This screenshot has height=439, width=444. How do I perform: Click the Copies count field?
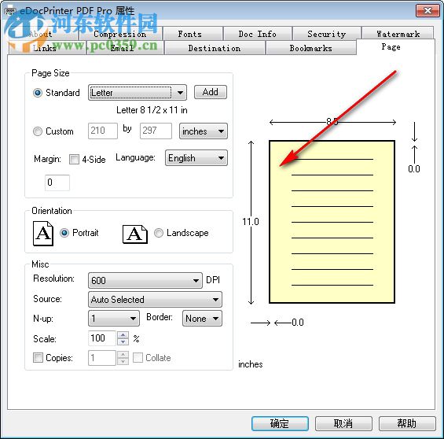[102, 358]
